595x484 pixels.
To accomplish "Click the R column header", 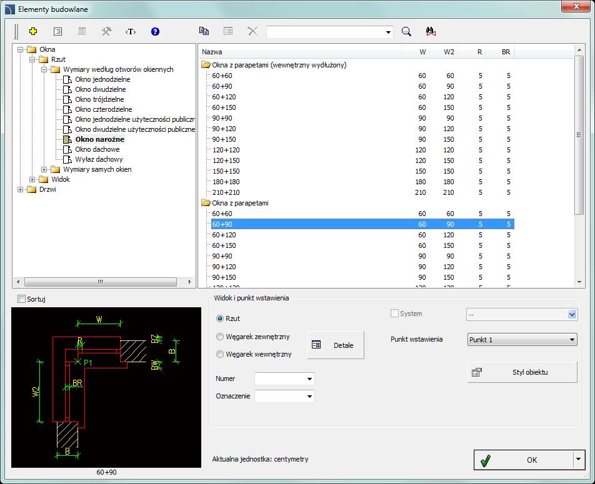I will [472, 52].
